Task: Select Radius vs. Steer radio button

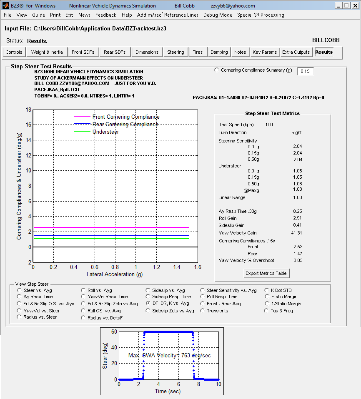Action: 19,317
